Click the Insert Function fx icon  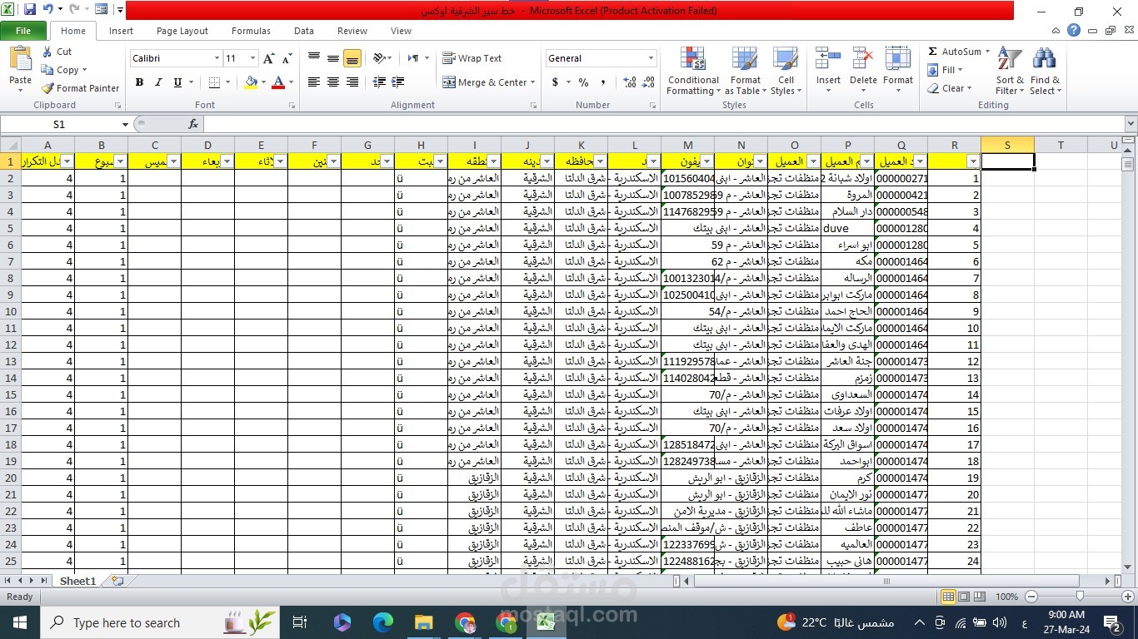pyautogui.click(x=193, y=124)
